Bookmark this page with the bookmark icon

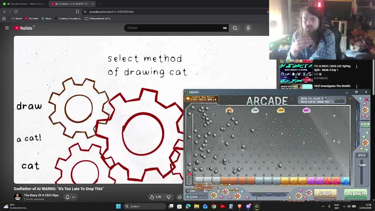click(77, 12)
